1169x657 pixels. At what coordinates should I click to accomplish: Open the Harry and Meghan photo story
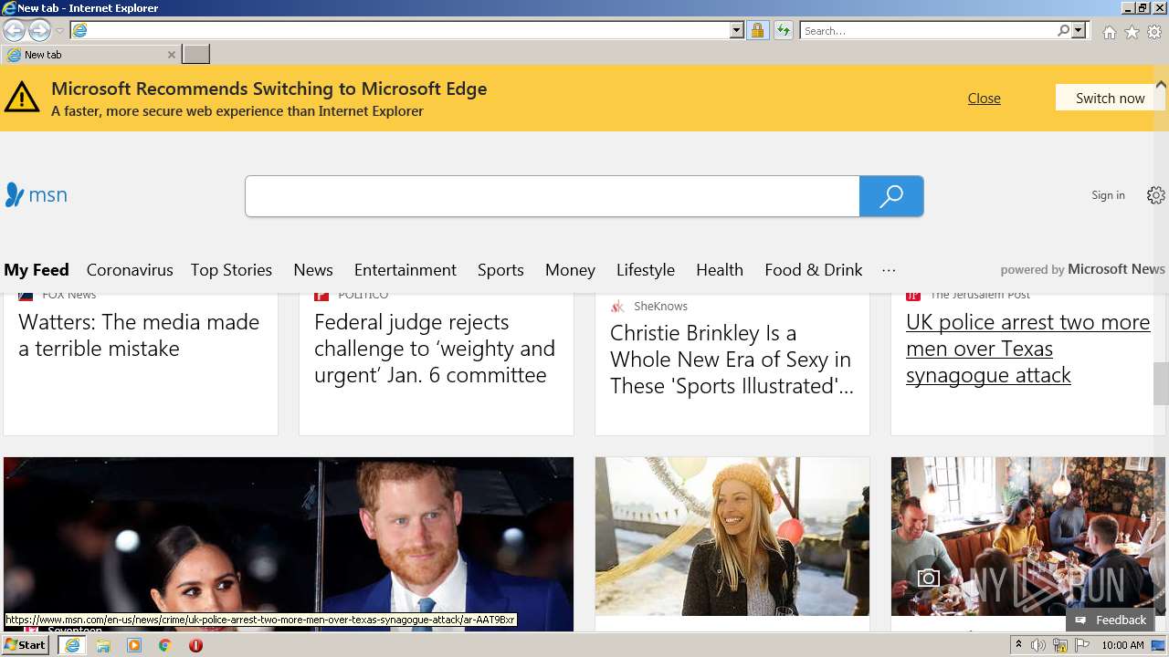(x=289, y=544)
